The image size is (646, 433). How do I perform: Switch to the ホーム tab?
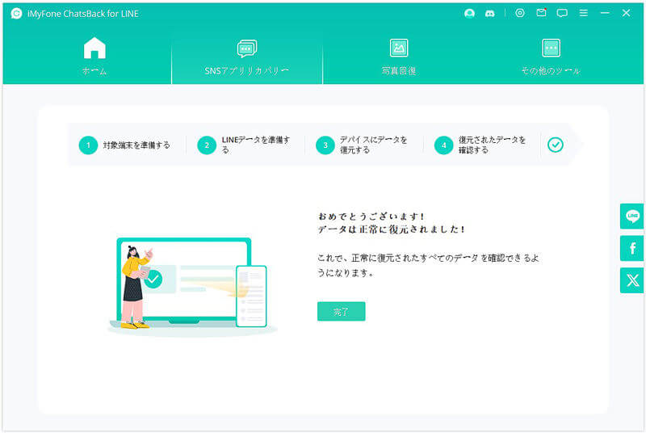click(x=94, y=56)
